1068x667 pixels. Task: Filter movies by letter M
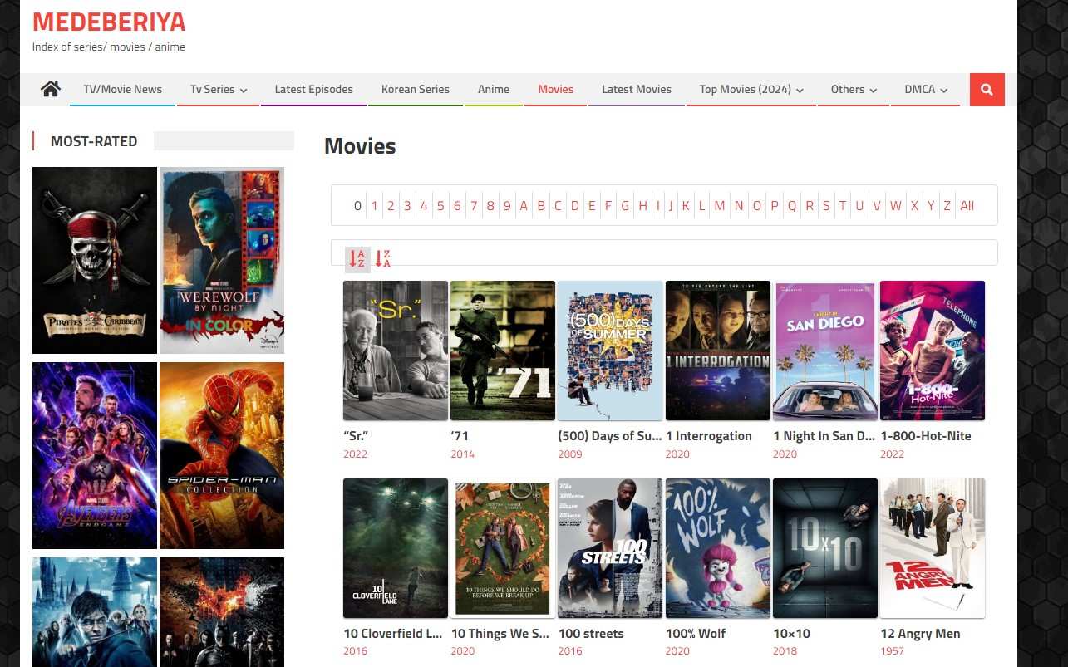tap(720, 206)
